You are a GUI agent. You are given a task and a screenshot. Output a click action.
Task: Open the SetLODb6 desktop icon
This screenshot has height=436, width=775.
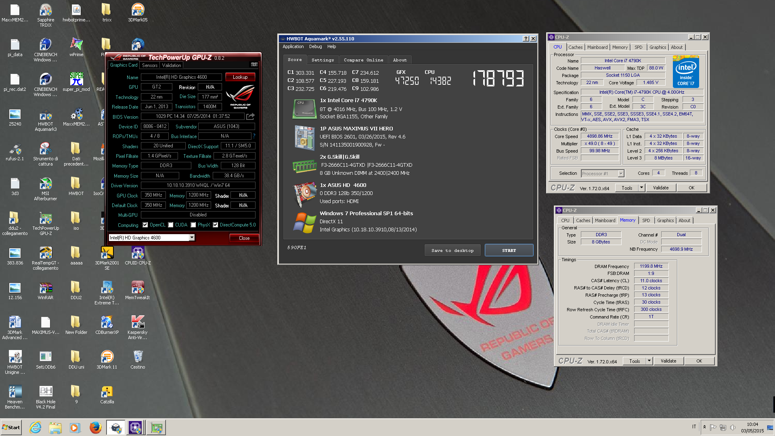click(x=46, y=360)
